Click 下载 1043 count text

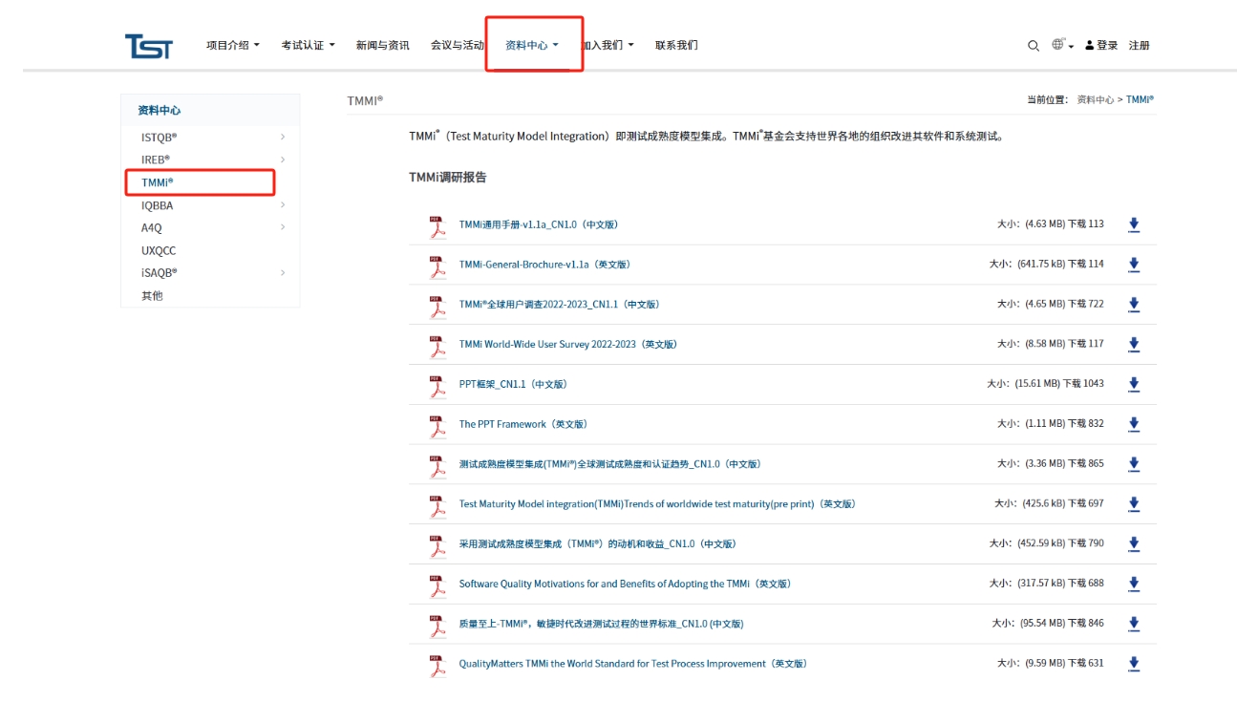(x=1083, y=384)
